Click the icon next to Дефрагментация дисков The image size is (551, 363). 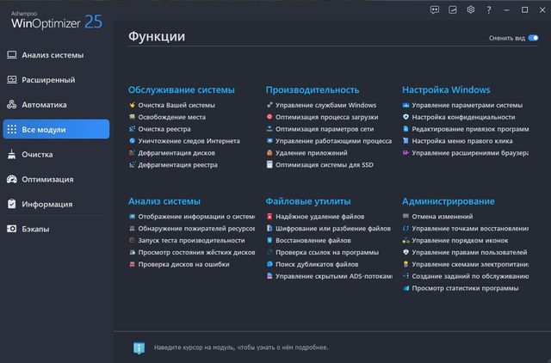(x=132, y=152)
